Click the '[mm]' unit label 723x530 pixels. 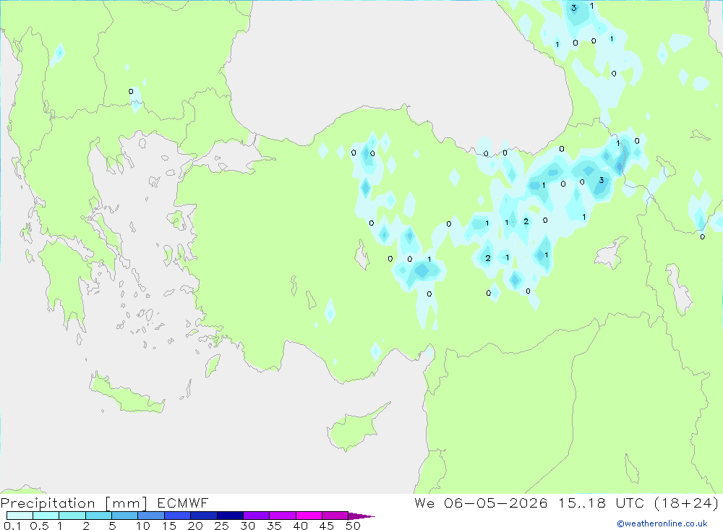pyautogui.click(x=127, y=503)
